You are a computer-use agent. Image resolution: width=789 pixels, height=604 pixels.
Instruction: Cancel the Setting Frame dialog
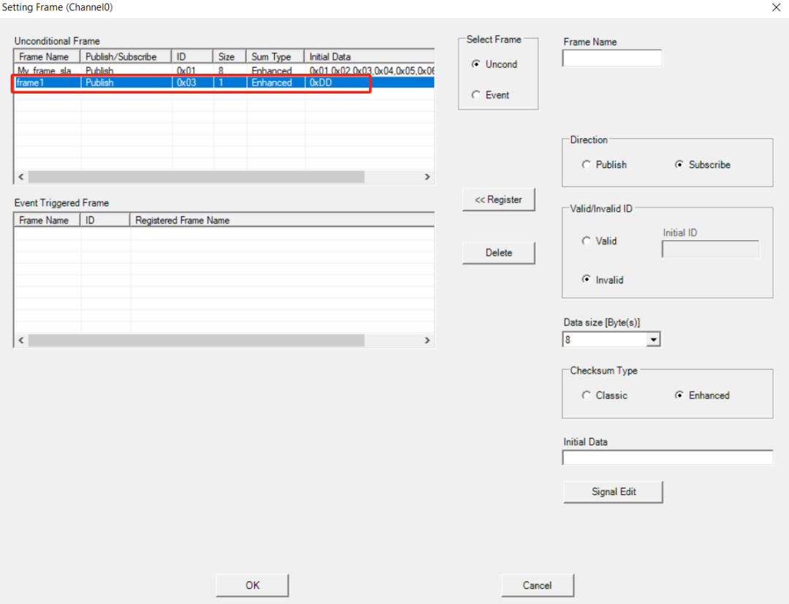click(x=537, y=585)
